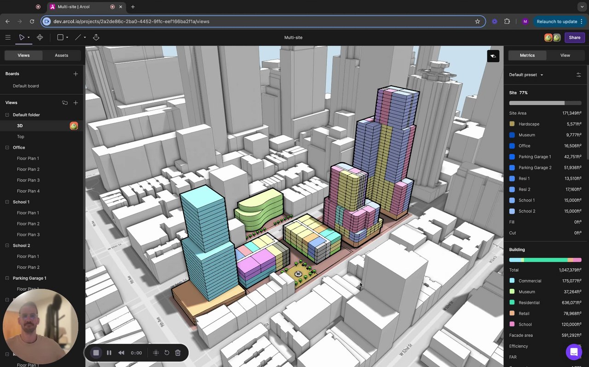Select the push-pull extrude tool

(x=96, y=38)
